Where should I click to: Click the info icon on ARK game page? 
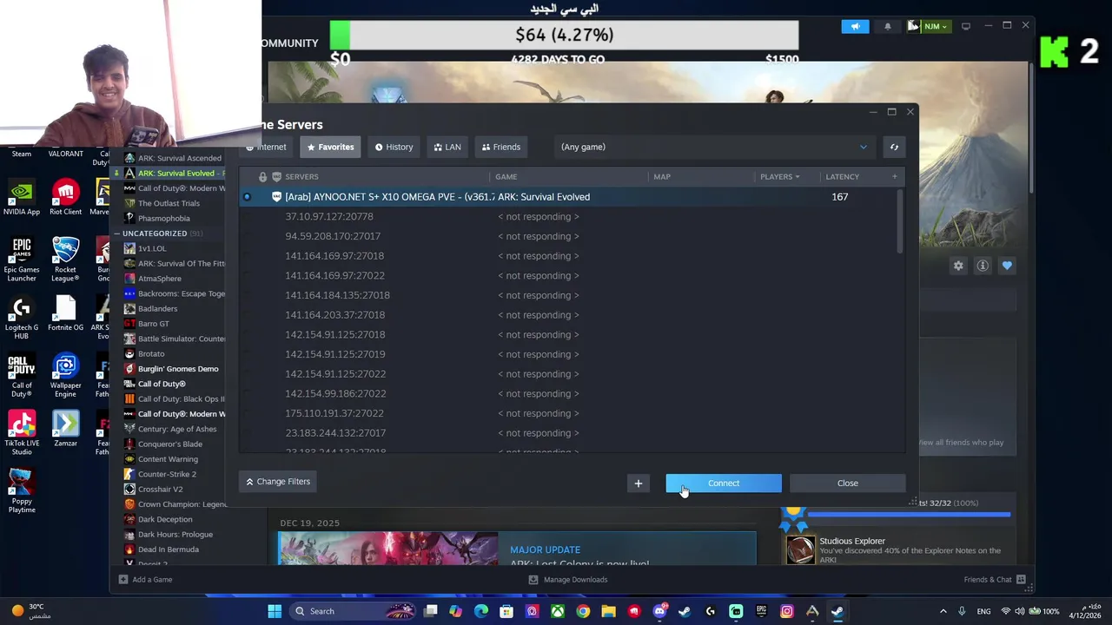point(983,266)
